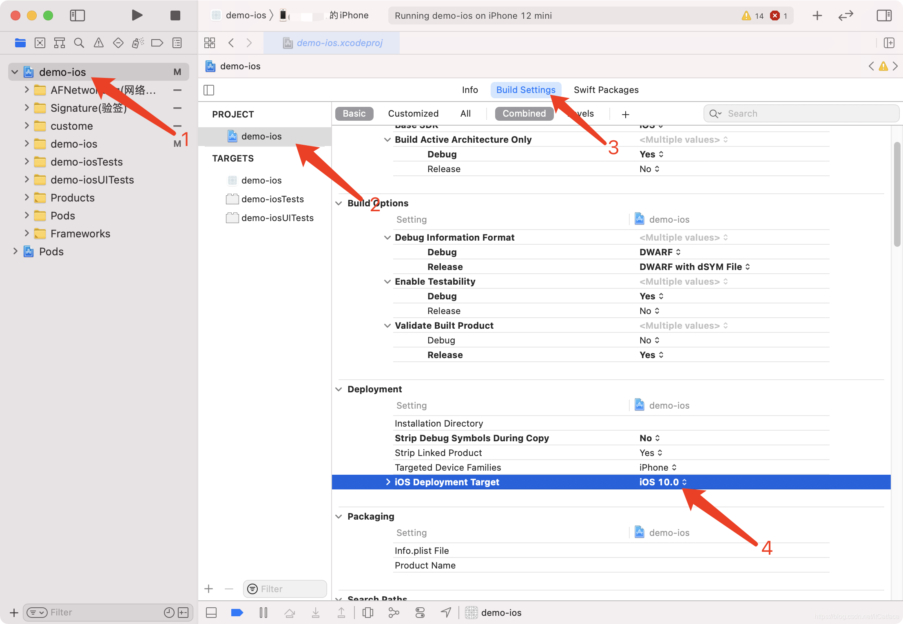This screenshot has width=903, height=624.
Task: Click the remove target minus button
Action: 229,589
